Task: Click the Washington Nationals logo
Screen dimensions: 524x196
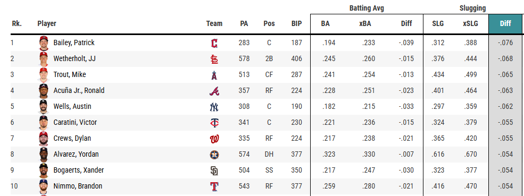Action: coord(214,139)
